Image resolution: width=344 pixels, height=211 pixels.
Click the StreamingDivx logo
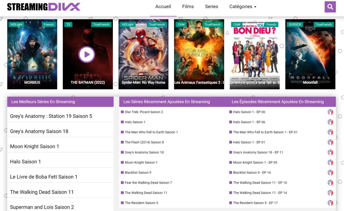point(44,7)
